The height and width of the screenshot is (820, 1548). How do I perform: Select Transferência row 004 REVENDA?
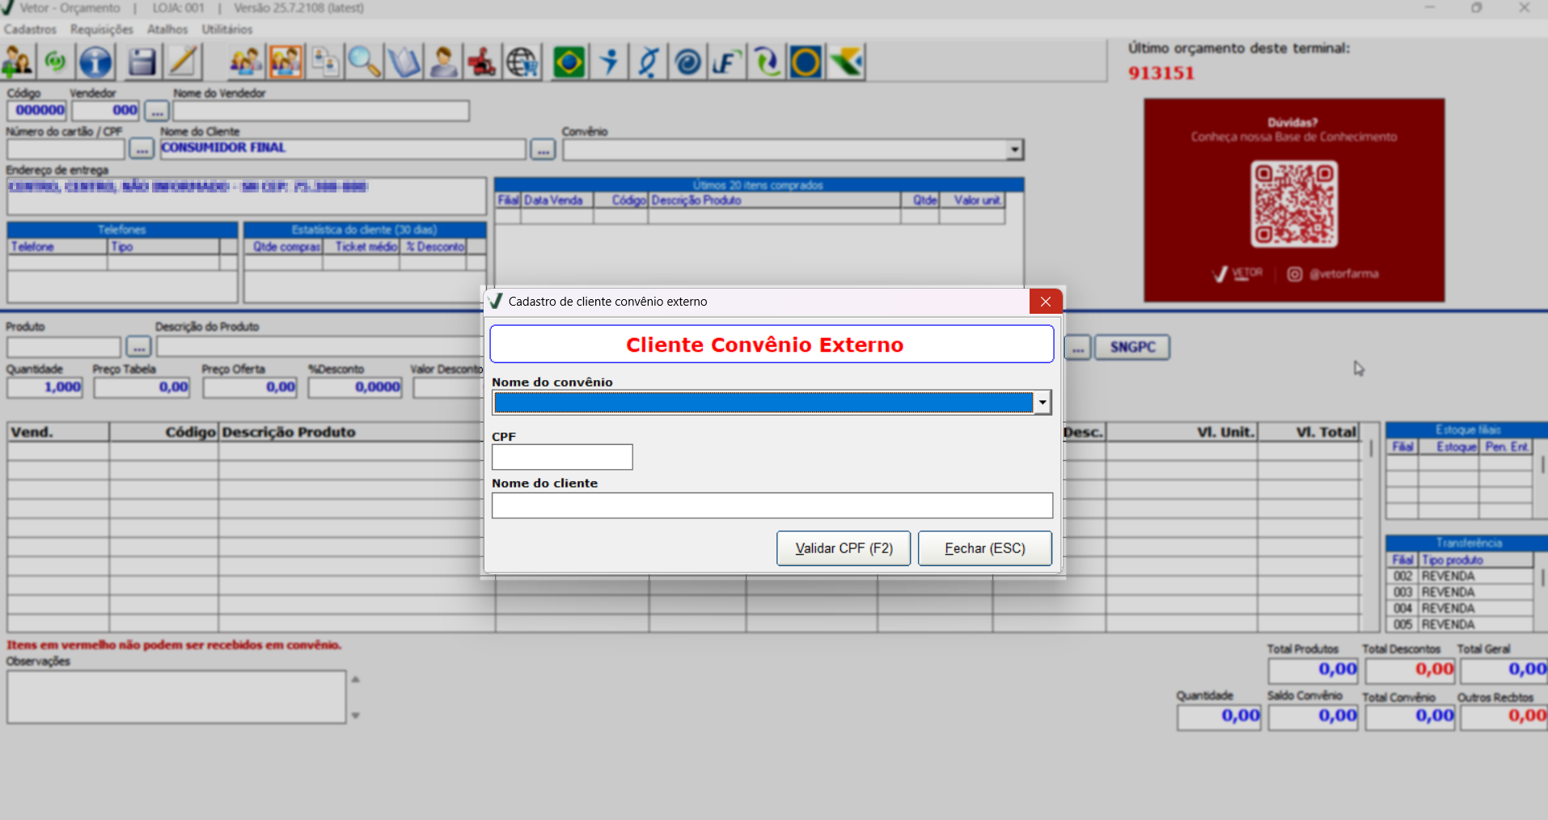click(x=1461, y=609)
